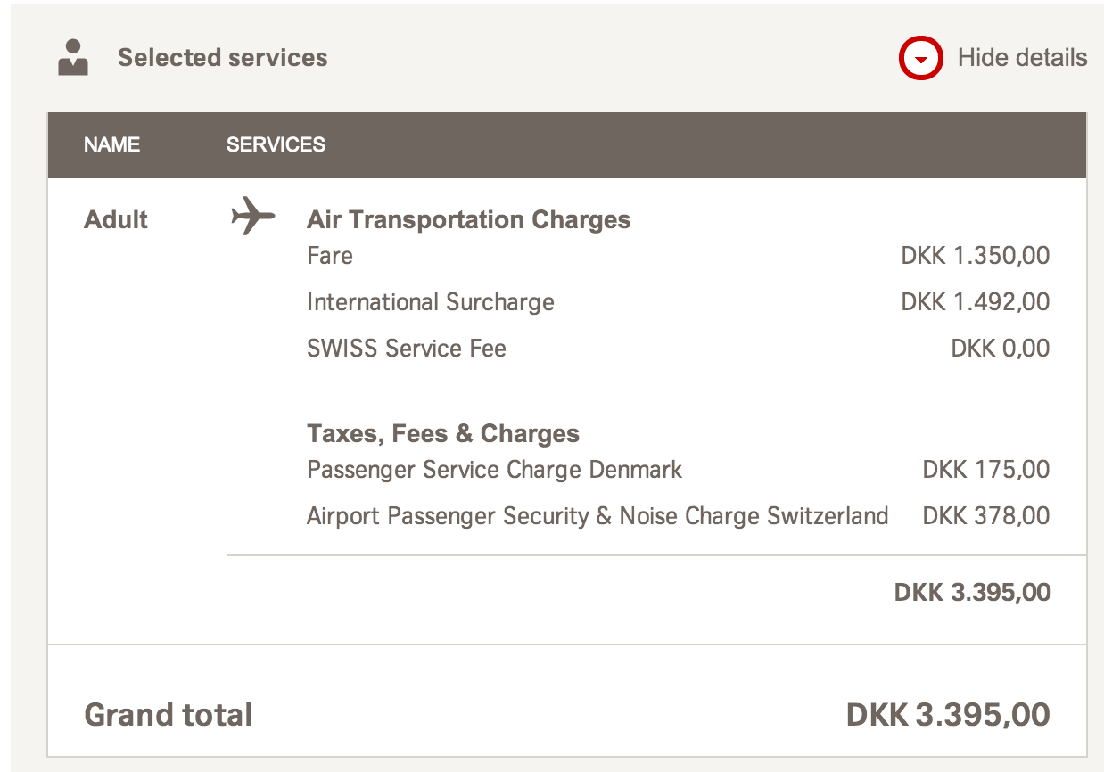The image size is (1104, 772).
Task: Click Air Transportation Charges heading
Action: pos(468,219)
